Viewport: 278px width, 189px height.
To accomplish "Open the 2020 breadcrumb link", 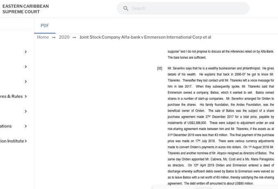I will coord(64,37).
